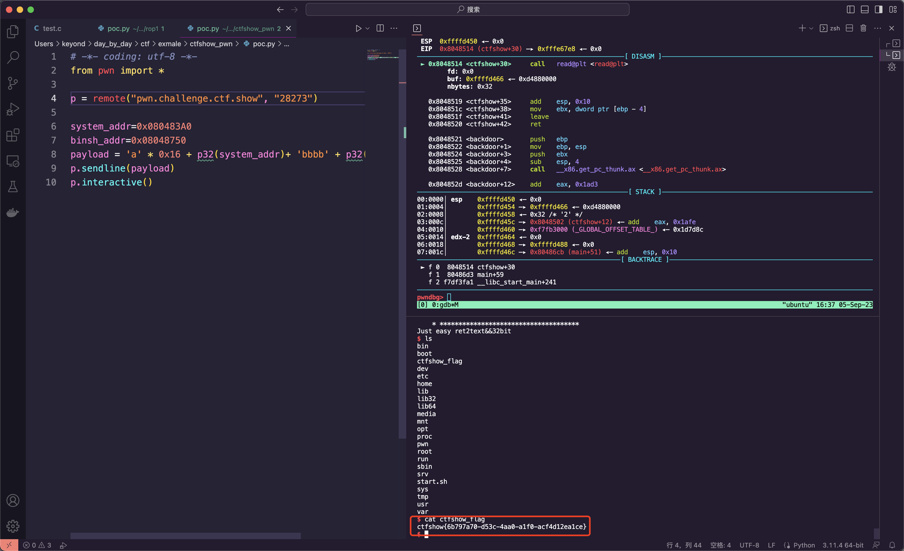This screenshot has width=904, height=551.
Task: Open the Docker view in activity bar
Action: (13, 213)
